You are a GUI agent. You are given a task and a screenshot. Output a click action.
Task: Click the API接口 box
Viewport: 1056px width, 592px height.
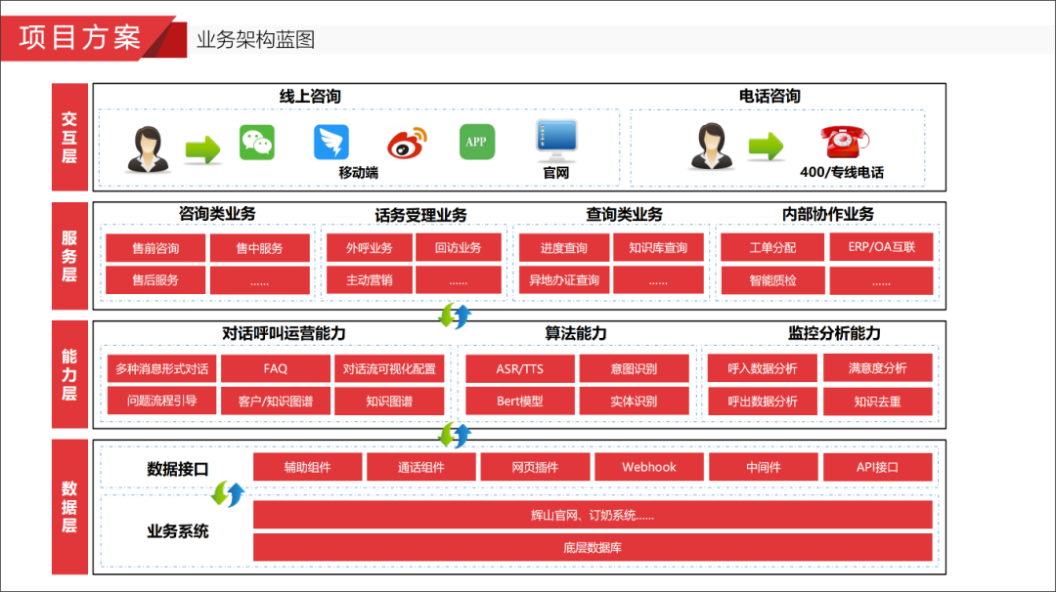[877, 467]
